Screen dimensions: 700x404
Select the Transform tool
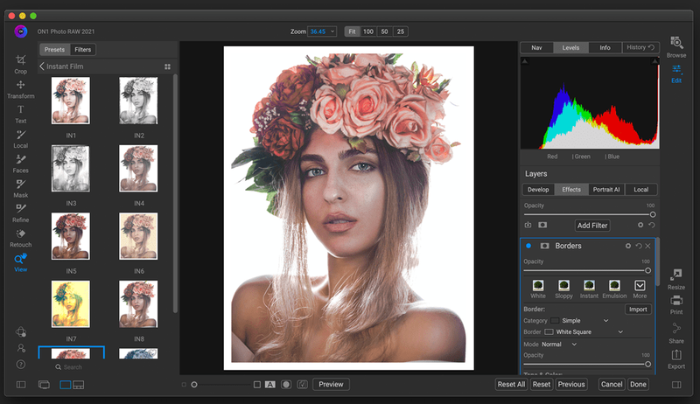coord(20,89)
